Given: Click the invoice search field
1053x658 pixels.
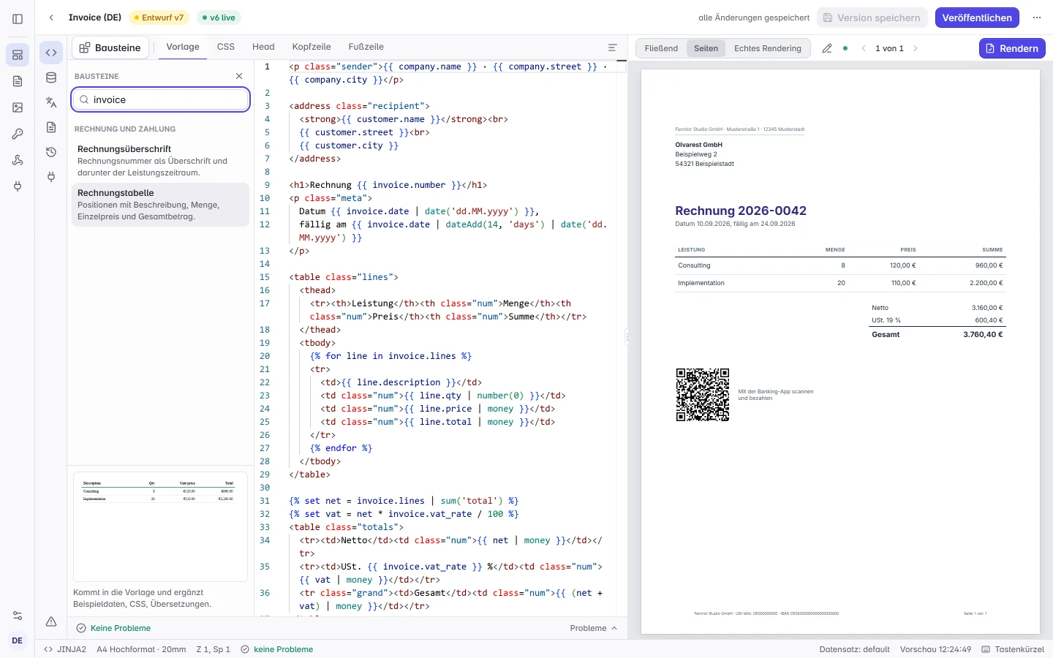Looking at the screenshot, I should 161,99.
